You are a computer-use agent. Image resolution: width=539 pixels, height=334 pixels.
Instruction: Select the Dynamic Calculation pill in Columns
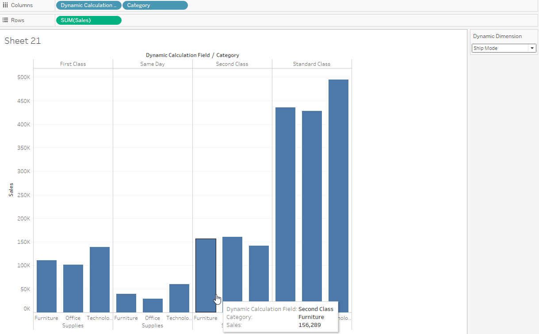pyautogui.click(x=88, y=5)
